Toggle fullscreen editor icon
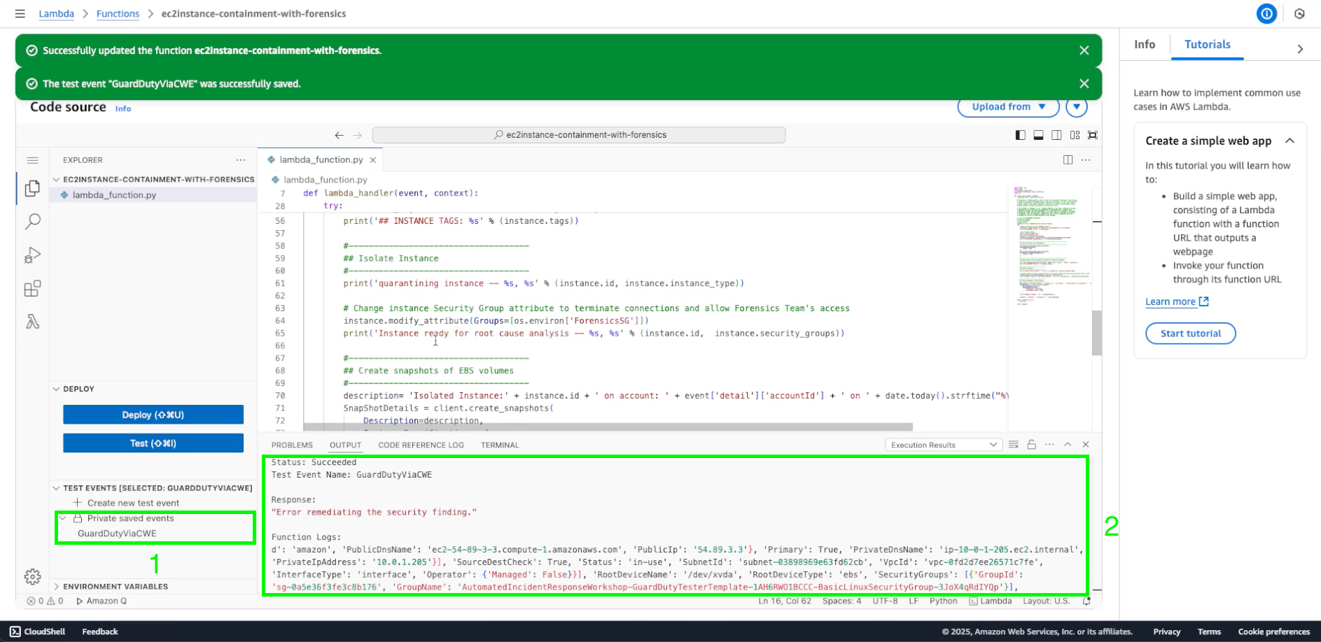 (1093, 135)
